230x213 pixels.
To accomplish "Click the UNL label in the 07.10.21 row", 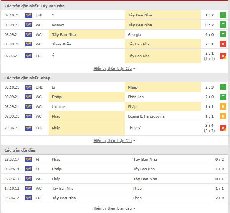I will tap(39, 15).
